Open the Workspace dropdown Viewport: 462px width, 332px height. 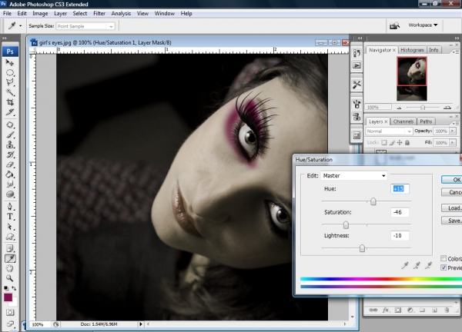(423, 25)
